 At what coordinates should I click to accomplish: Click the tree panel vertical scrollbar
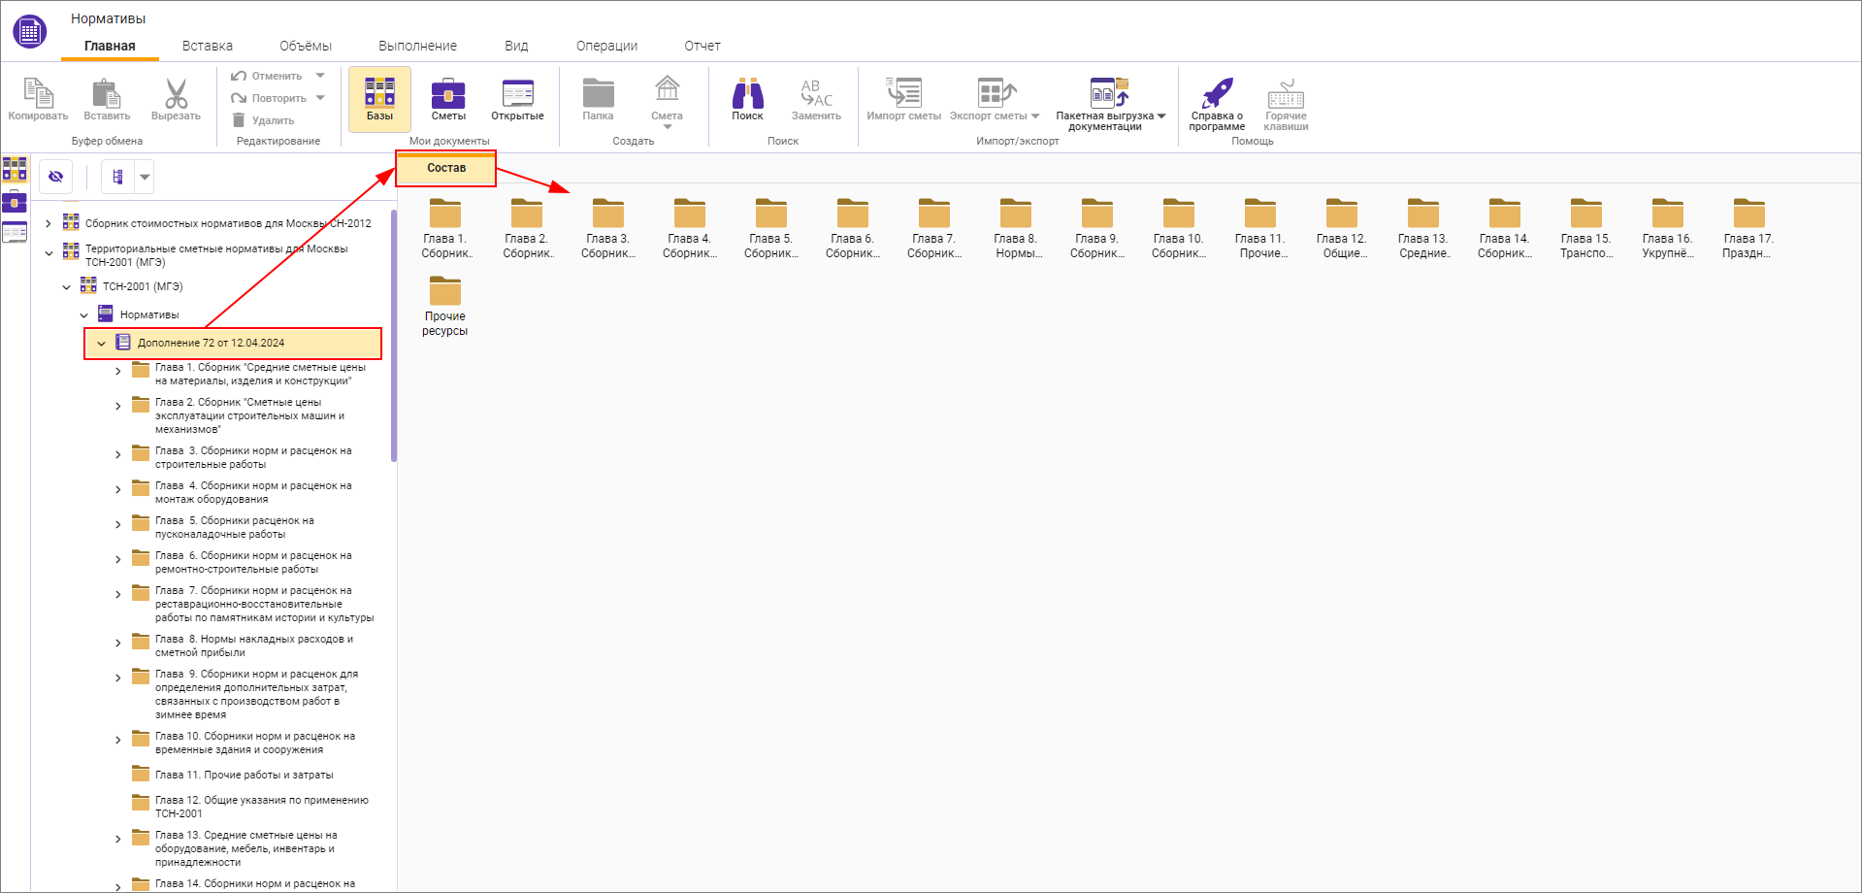coord(393,336)
